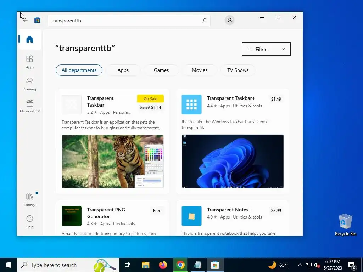
Task: Open Apps section in sidebar
Action: coord(30,62)
